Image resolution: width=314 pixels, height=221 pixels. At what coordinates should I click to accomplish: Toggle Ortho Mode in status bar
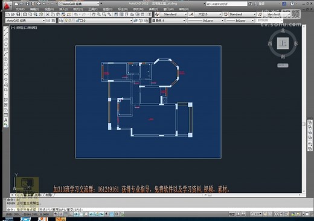[71, 214]
